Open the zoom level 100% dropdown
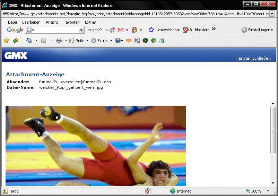This screenshot has height=196, width=278. 268,191
